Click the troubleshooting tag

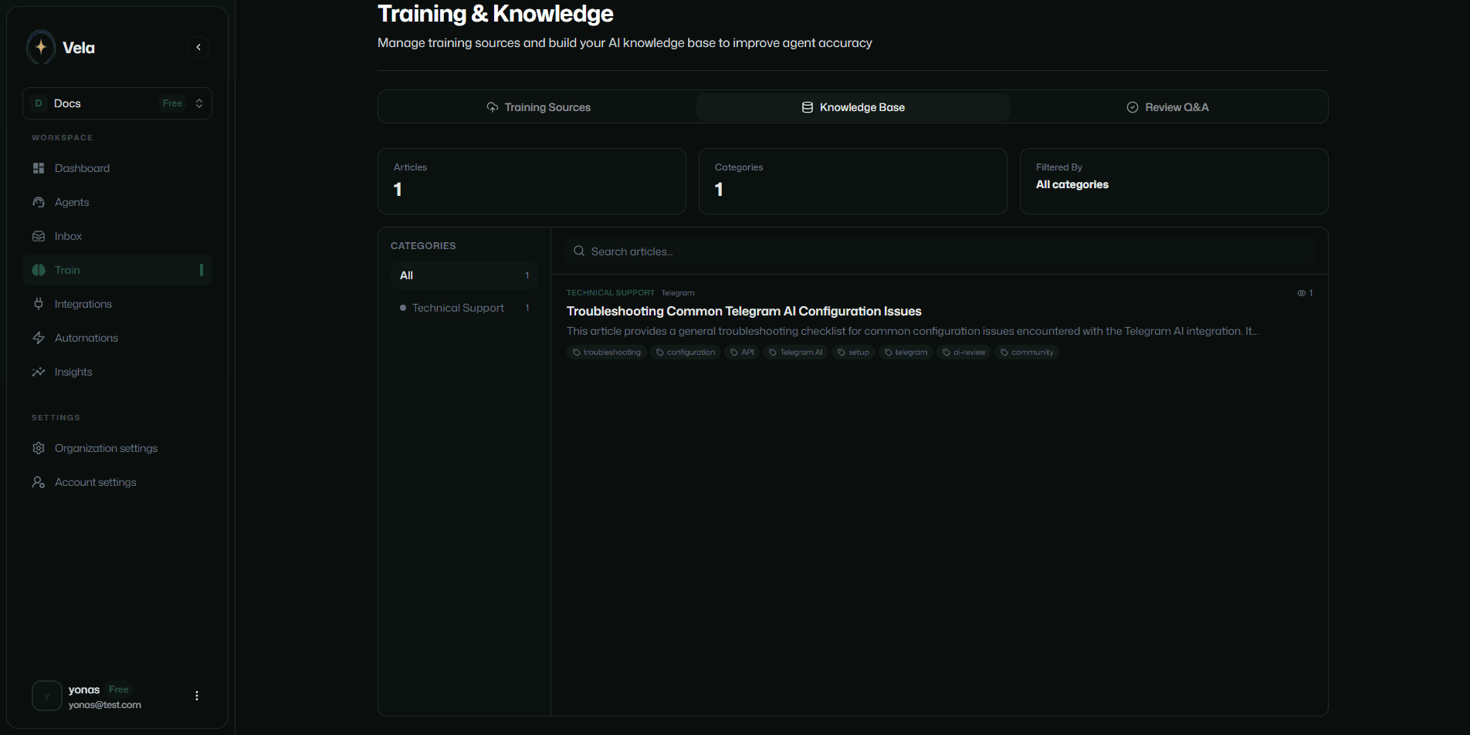click(607, 352)
